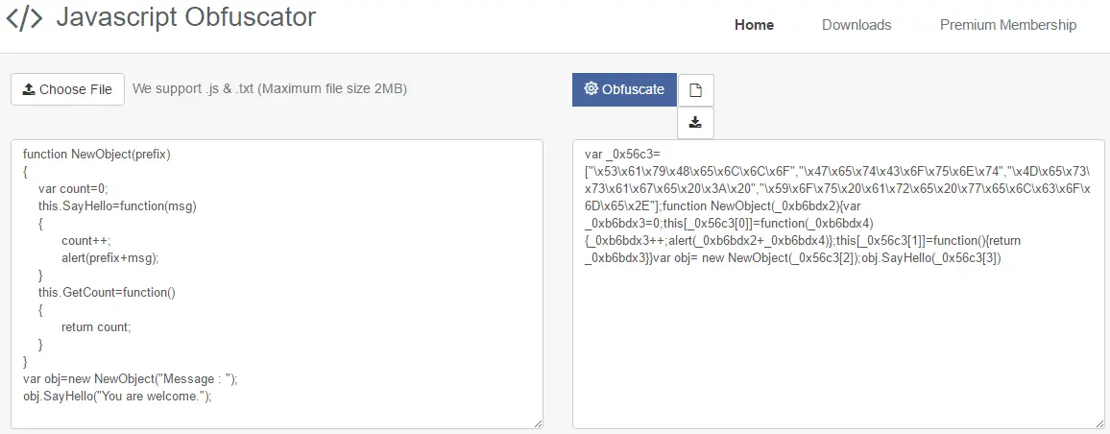1110x434 pixels.
Task: Click the gear icon on Obfuscate button
Action: coord(591,89)
